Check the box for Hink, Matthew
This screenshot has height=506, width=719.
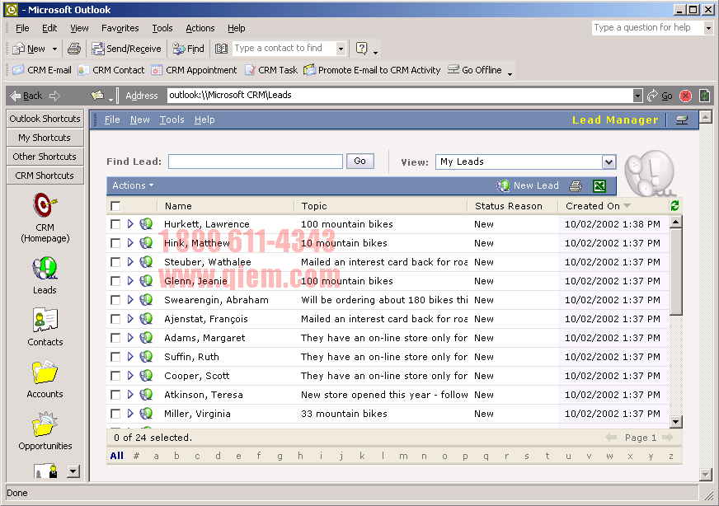pyautogui.click(x=115, y=243)
